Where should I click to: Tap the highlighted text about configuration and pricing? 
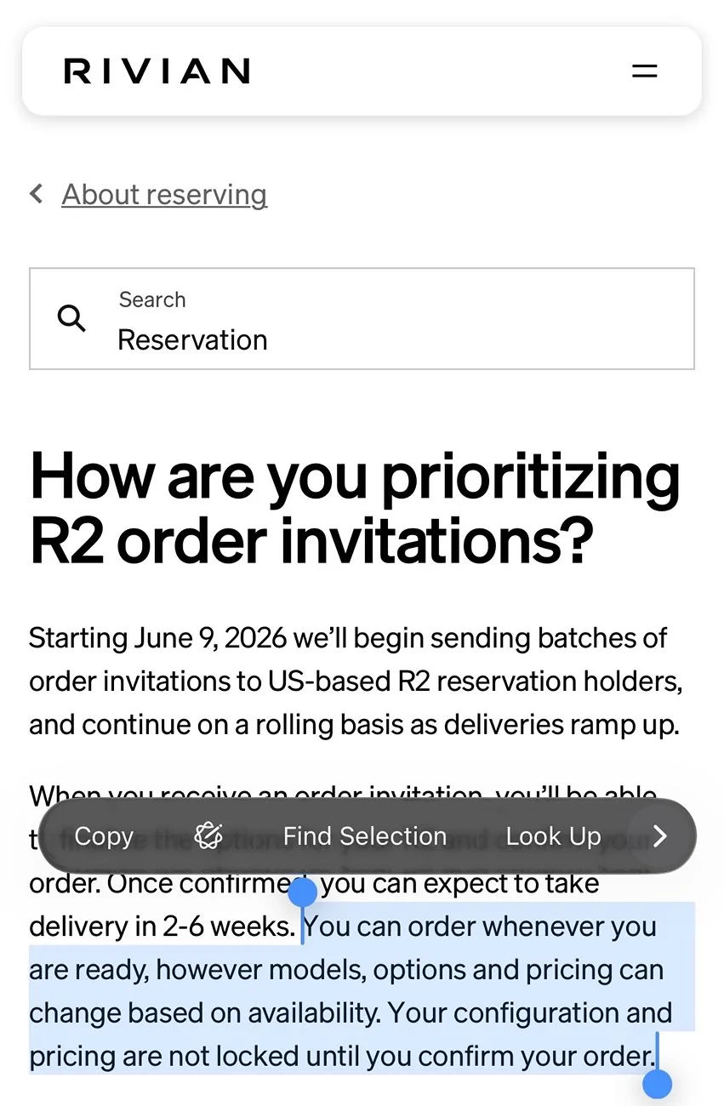[351, 1035]
